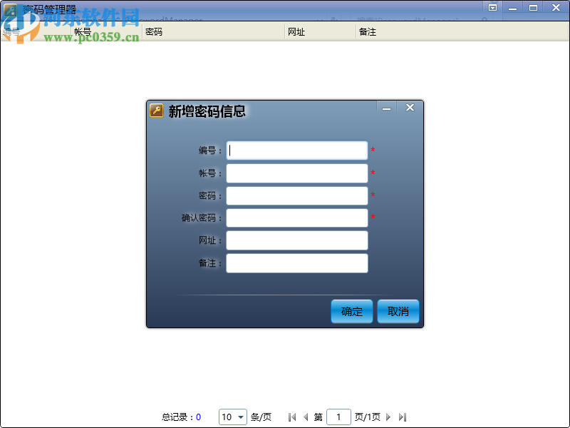Close the 密码管理器 main window
This screenshot has width=570, height=428.
pyautogui.click(x=556, y=8)
